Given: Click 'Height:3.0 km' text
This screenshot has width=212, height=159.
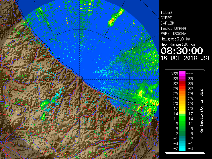Looking at the screenshot, I should [175, 39].
